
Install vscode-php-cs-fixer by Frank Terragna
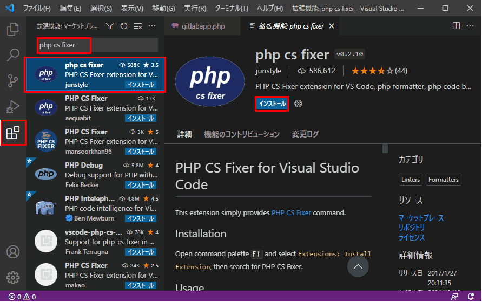click(x=141, y=252)
